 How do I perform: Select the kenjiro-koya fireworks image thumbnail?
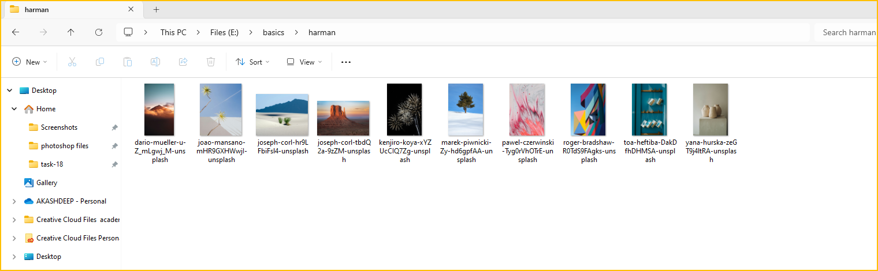point(404,110)
